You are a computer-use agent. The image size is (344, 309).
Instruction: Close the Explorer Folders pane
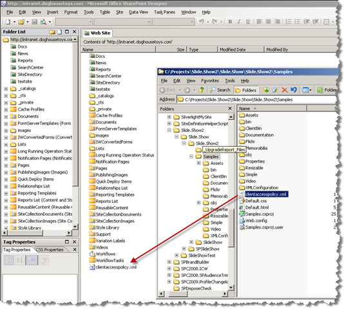click(230, 108)
